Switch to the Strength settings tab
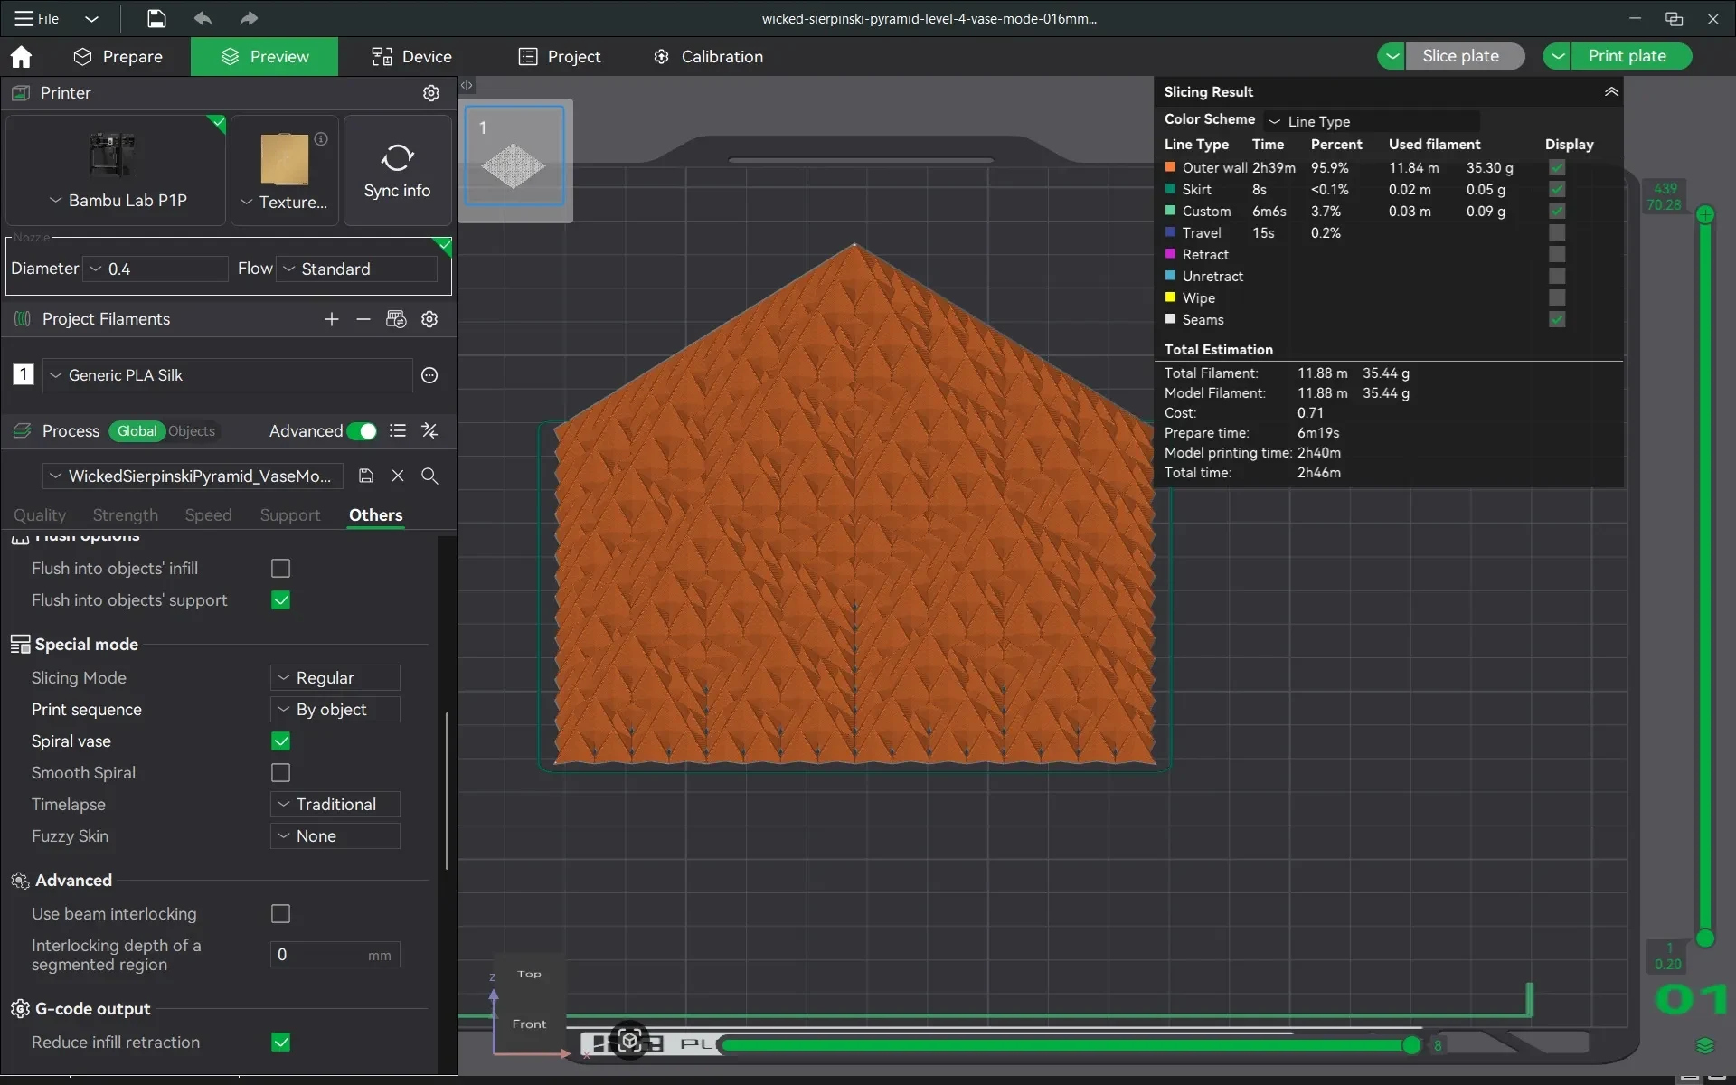Screen dimensions: 1736x1085 (126, 515)
